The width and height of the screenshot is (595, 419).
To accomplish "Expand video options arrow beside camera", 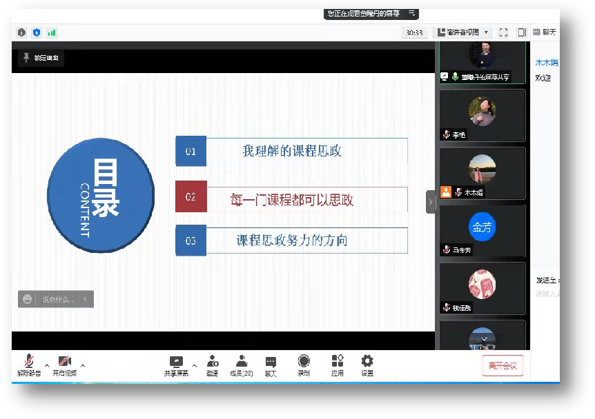I will [83, 365].
